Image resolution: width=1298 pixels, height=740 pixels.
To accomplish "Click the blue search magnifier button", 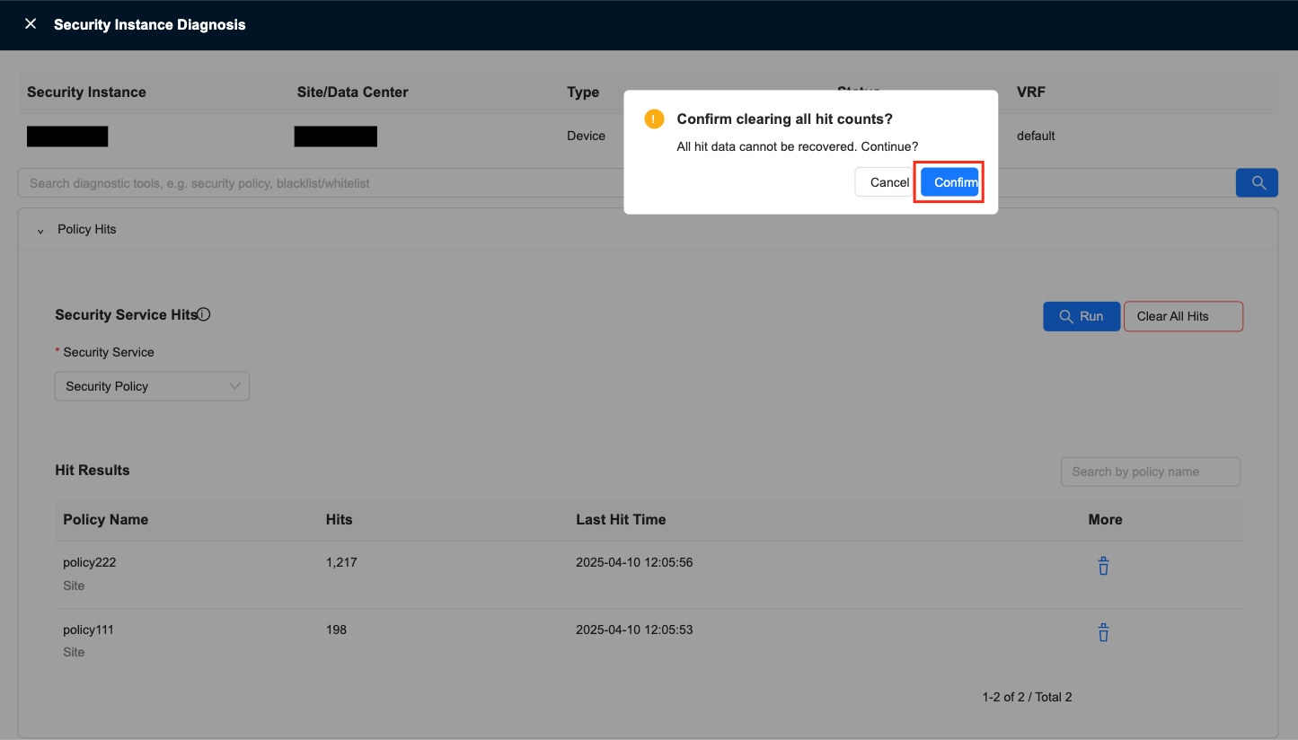I will coord(1257,182).
